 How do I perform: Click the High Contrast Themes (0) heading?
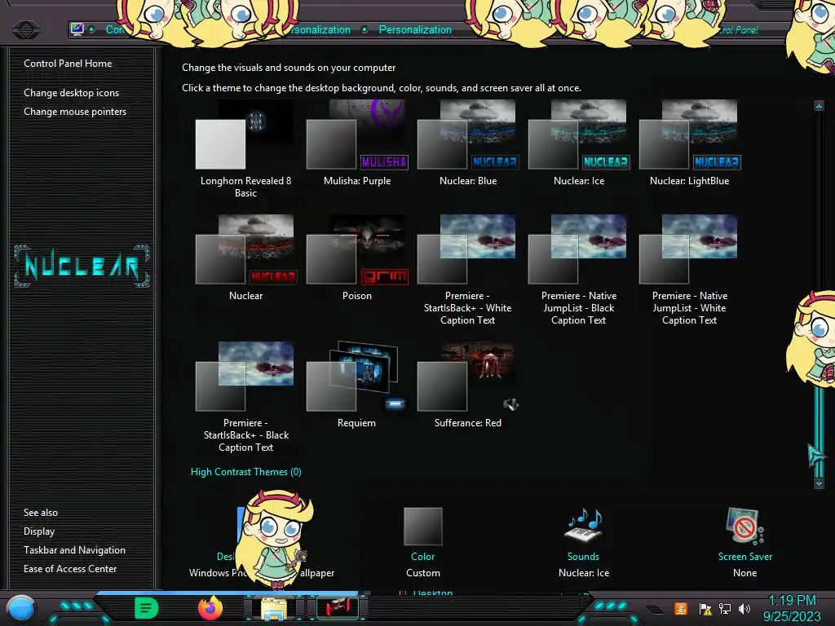click(x=246, y=472)
